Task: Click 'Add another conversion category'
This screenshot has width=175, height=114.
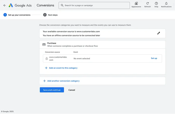Action: pos(63,81)
